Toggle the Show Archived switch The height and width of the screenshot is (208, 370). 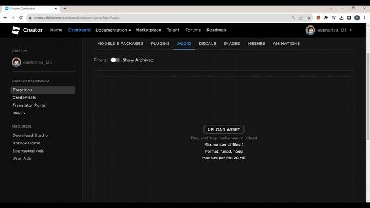point(115,60)
